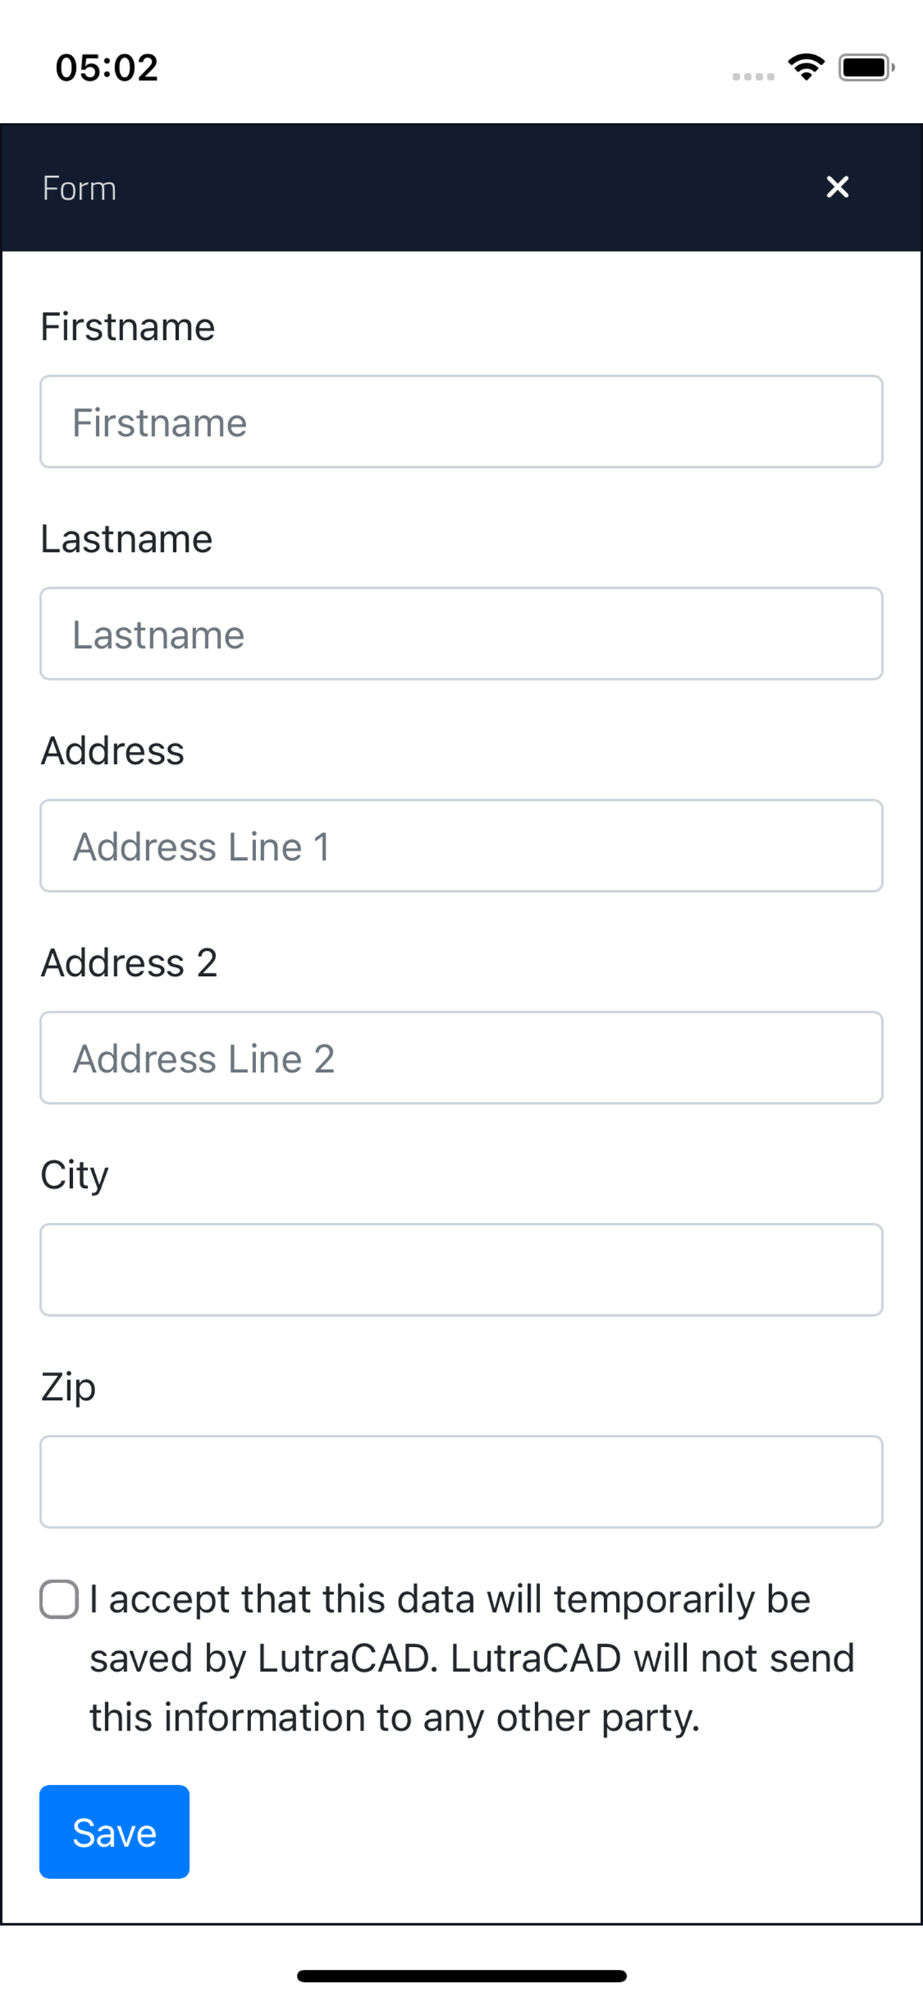Tap the empty Zip input box

tap(461, 1482)
